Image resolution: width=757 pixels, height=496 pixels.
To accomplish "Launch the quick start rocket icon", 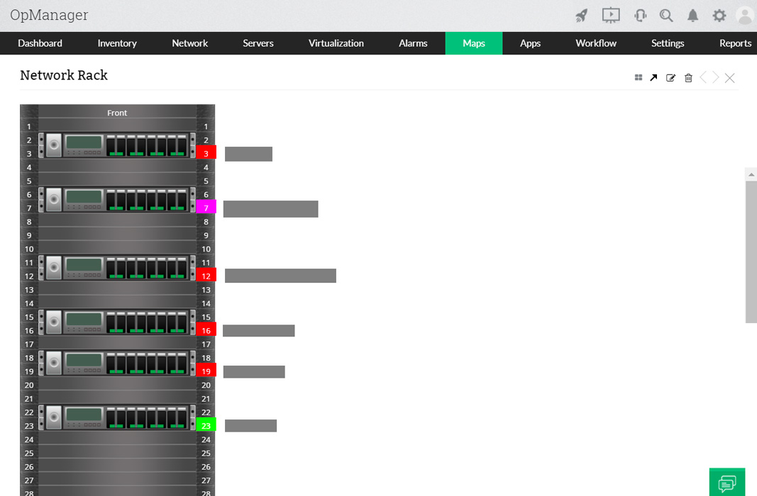I will (581, 15).
